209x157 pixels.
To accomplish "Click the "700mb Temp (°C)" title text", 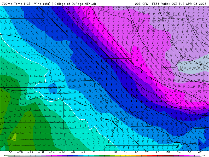I will tap(16, 4).
